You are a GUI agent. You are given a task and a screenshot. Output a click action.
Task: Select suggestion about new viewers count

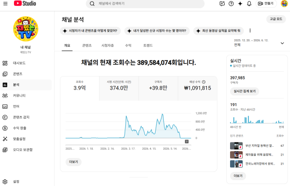point(157,31)
